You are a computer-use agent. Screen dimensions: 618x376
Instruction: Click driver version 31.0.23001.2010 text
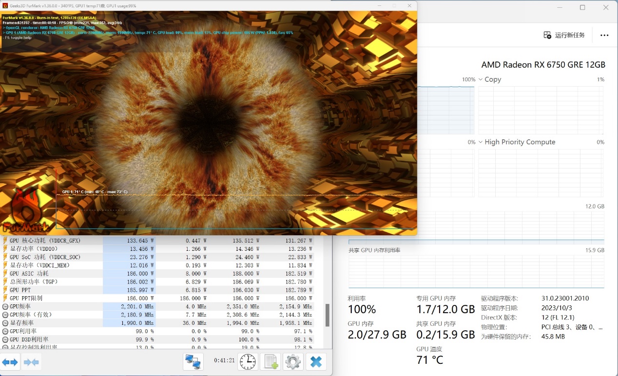coord(565,299)
